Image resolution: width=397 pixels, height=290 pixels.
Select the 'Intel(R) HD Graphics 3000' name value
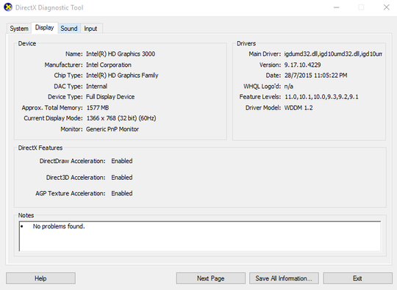coord(121,54)
